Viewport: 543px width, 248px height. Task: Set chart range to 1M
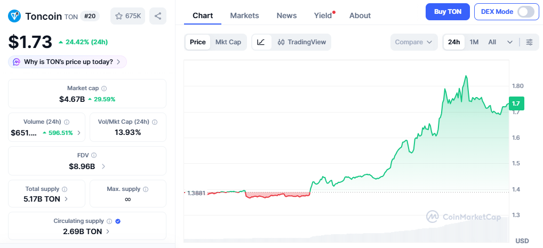coord(474,42)
